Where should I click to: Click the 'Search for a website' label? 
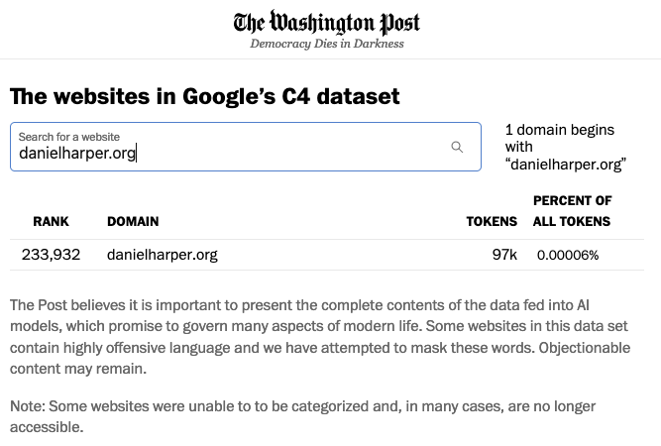[x=68, y=137]
